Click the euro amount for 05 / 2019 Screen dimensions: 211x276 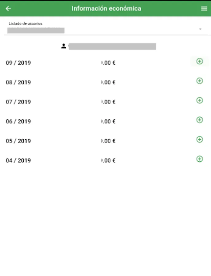108,141
